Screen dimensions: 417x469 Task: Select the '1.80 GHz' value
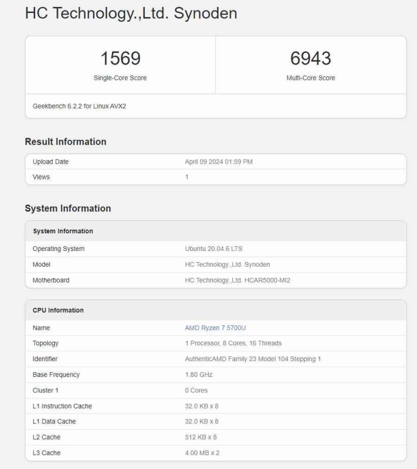[199, 375]
